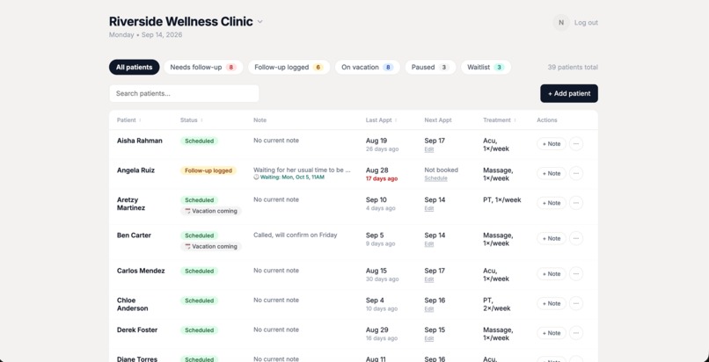Image resolution: width=709 pixels, height=362 pixels.
Task: Select patient name Ben Carter
Action: (x=134, y=235)
